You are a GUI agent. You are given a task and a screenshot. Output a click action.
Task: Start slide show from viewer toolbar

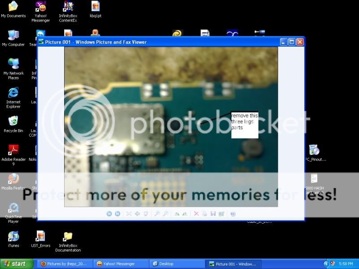(145, 214)
